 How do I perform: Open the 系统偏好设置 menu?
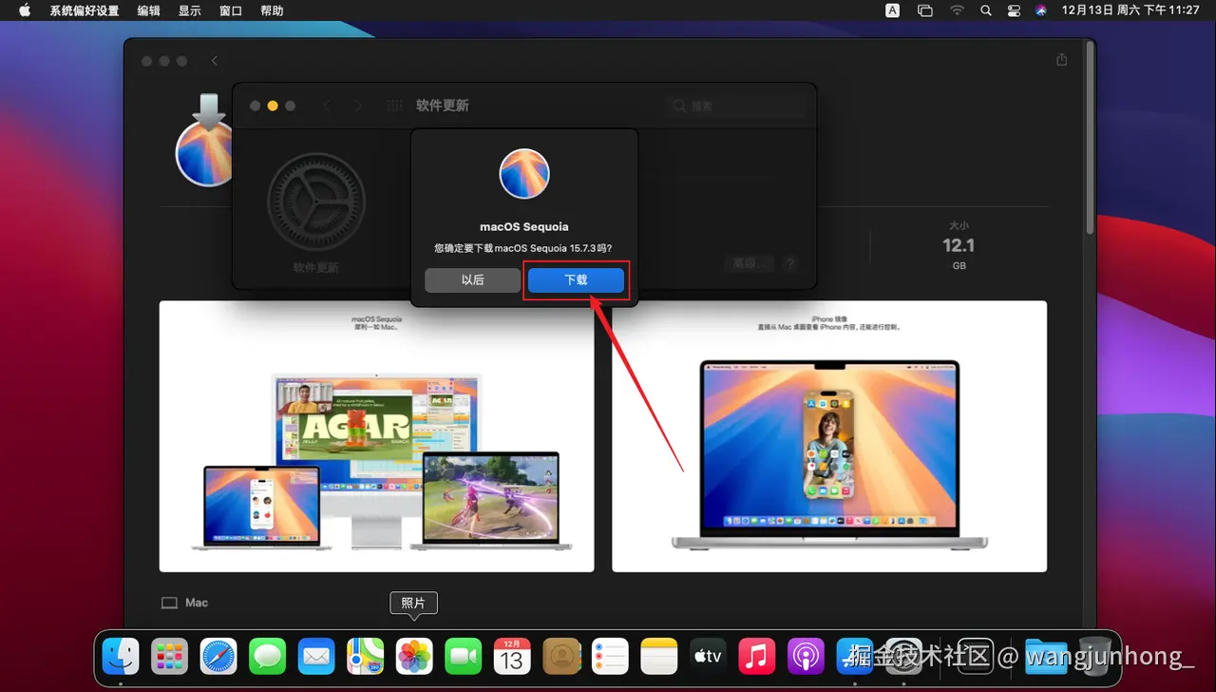coord(85,10)
